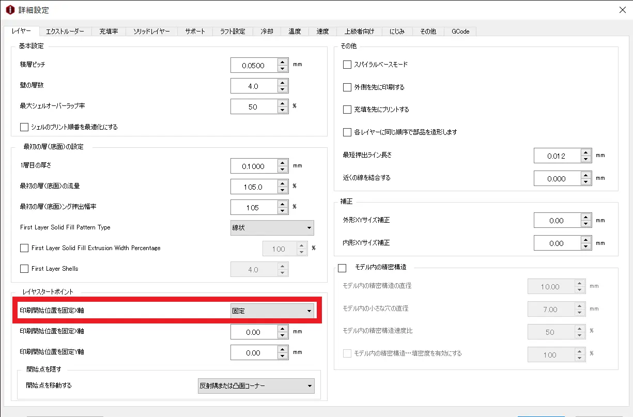Decrease 近くの線を結合する value with down arrow
633x417 pixels.
pos(585,181)
